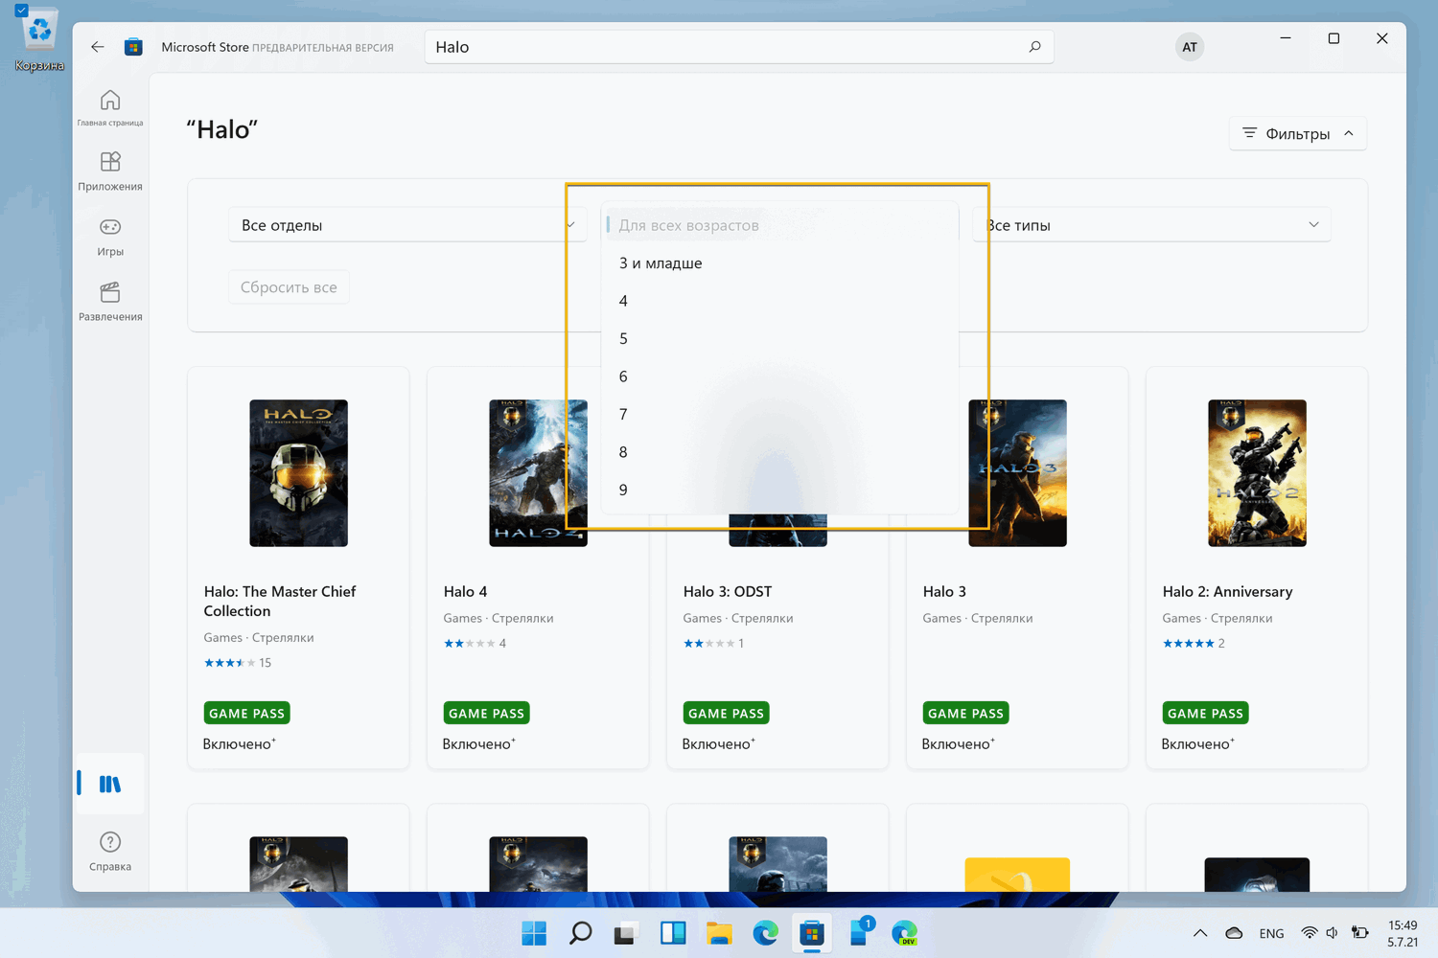
Task: Open the Развлечения section in sidebar
Action: [x=110, y=302]
